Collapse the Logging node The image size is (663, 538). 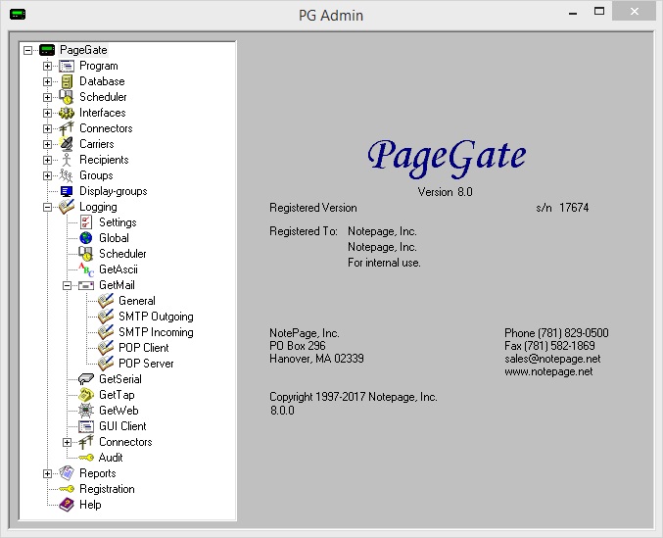(47, 207)
